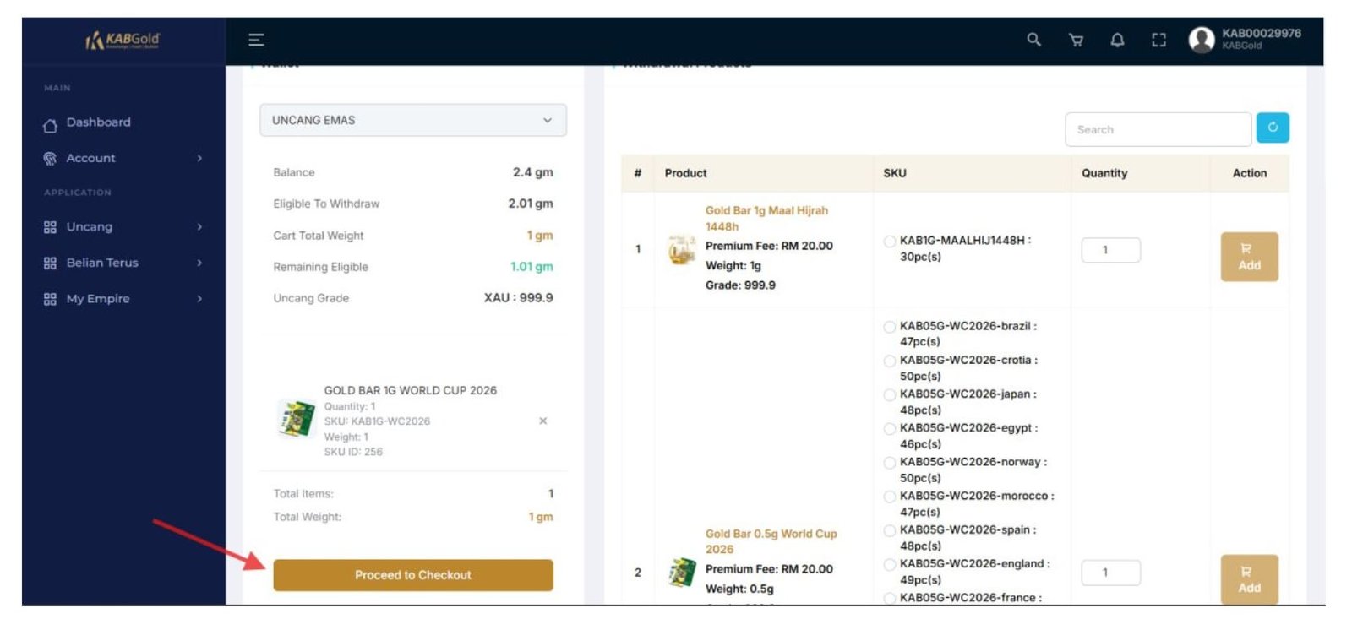Open notifications bell icon
The width and height of the screenshot is (1352, 619).
click(1117, 40)
